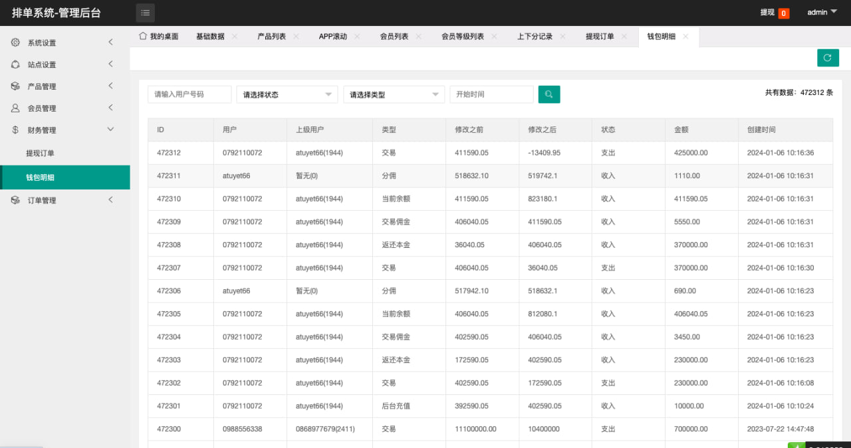This screenshot has width=851, height=448.
Task: Close the 提现订单 tab
Action: 624,37
